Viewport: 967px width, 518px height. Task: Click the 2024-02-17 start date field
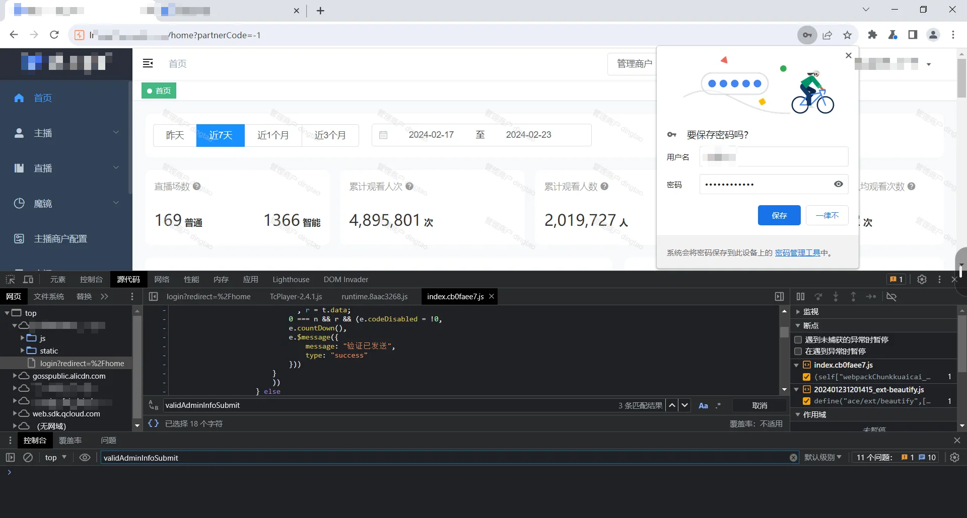point(431,135)
